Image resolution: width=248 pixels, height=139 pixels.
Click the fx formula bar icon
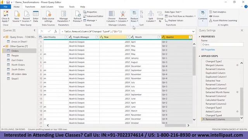(x=55, y=31)
